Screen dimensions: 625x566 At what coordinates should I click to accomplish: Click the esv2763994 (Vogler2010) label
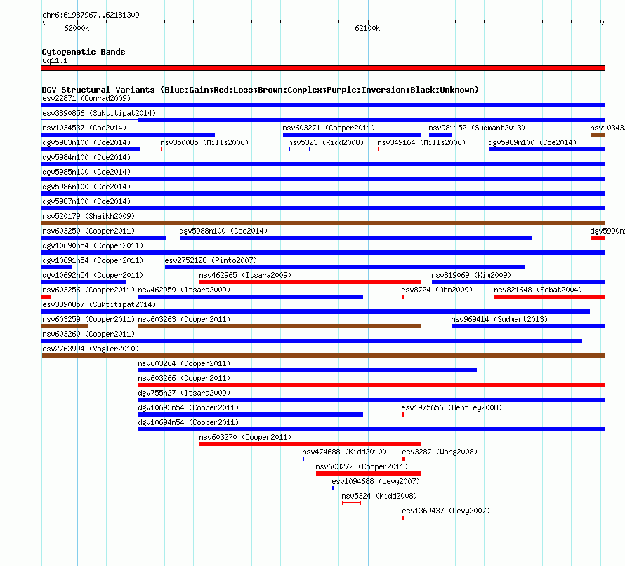click(91, 349)
